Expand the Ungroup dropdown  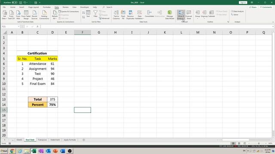[x=204, y=18]
